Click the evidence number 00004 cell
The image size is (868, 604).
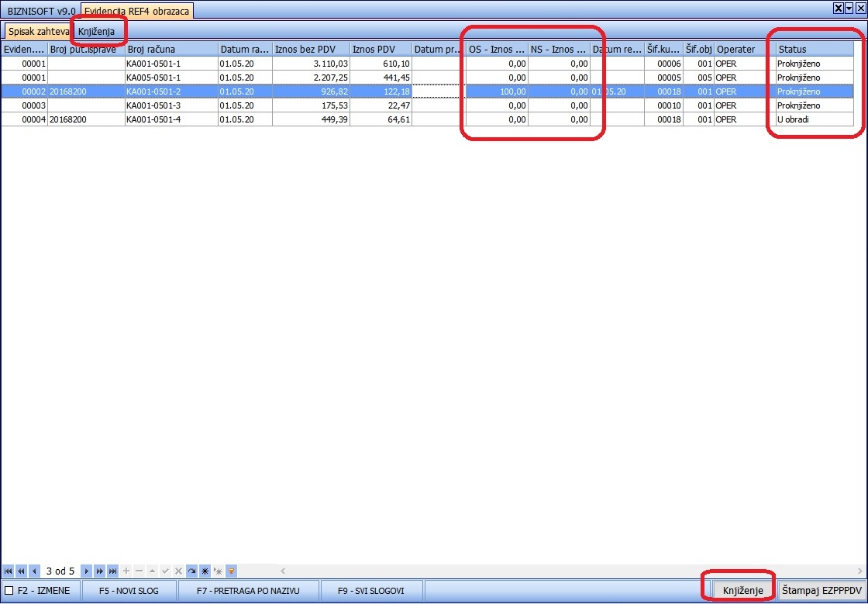pos(24,119)
